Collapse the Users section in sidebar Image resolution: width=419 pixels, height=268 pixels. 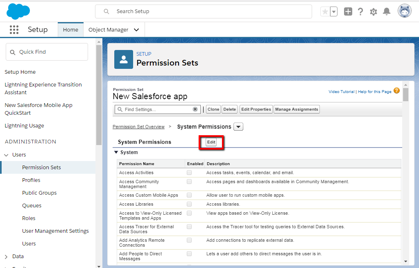coord(6,154)
